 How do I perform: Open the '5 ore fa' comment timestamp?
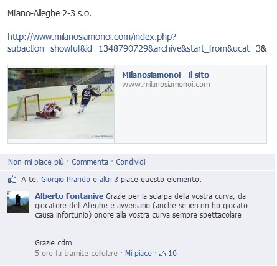(48, 254)
